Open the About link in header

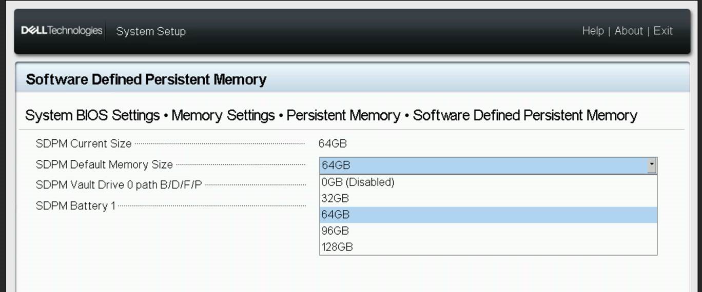tap(629, 31)
